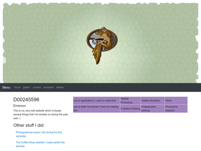Click the 'Other stuff I did:' heading
Viewport: 201px width, 151px height.
pyautogui.click(x=29, y=125)
